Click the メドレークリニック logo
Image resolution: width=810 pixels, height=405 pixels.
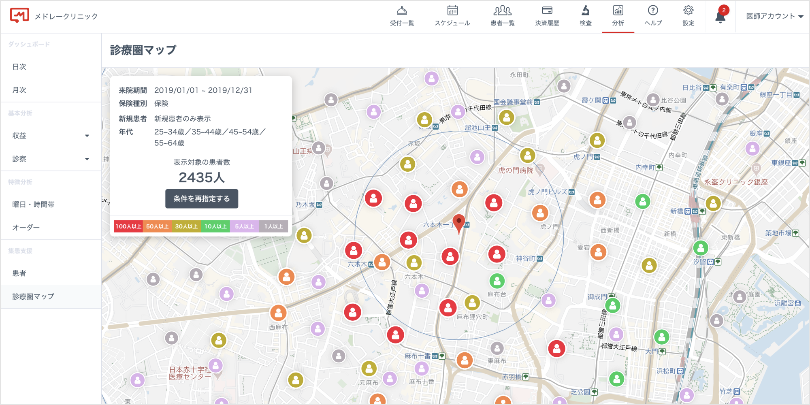click(19, 16)
